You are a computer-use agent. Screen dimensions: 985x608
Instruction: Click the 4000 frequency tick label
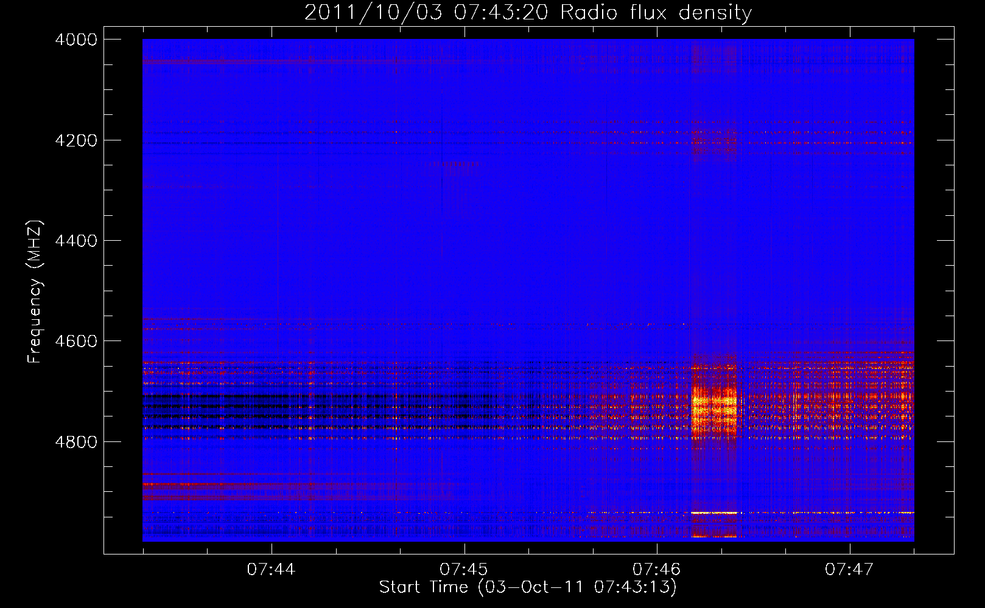click(x=76, y=40)
